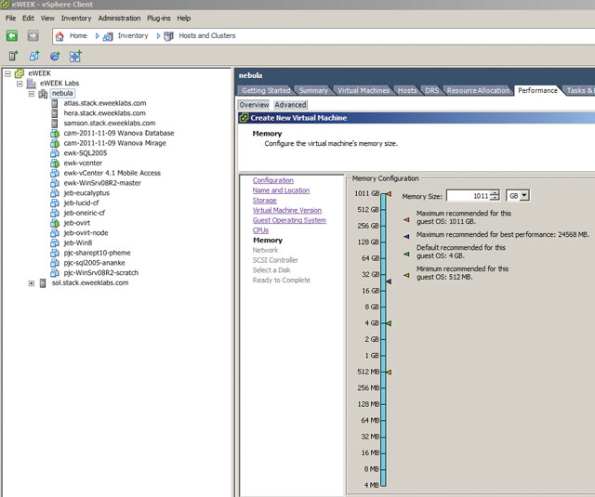The width and height of the screenshot is (595, 497).
Task: Go to the Name and Location step
Action: pos(281,190)
